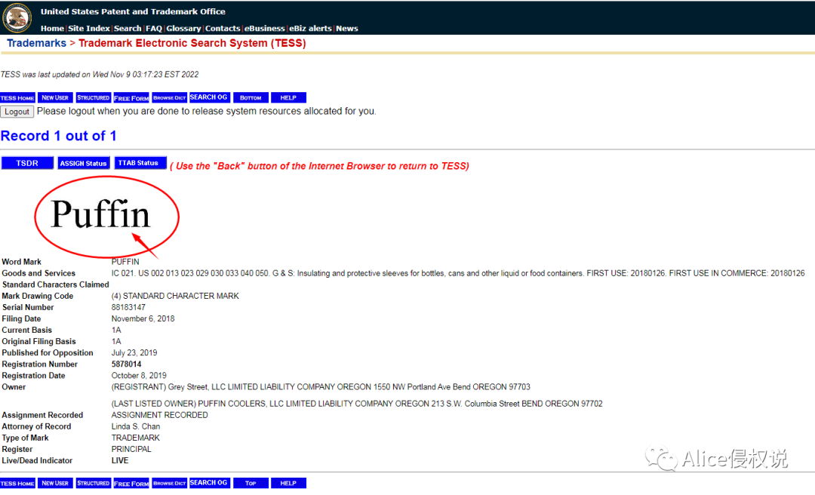815x495 pixels.
Task: Click the Grey Street, LLC registrant line
Action: (321, 387)
